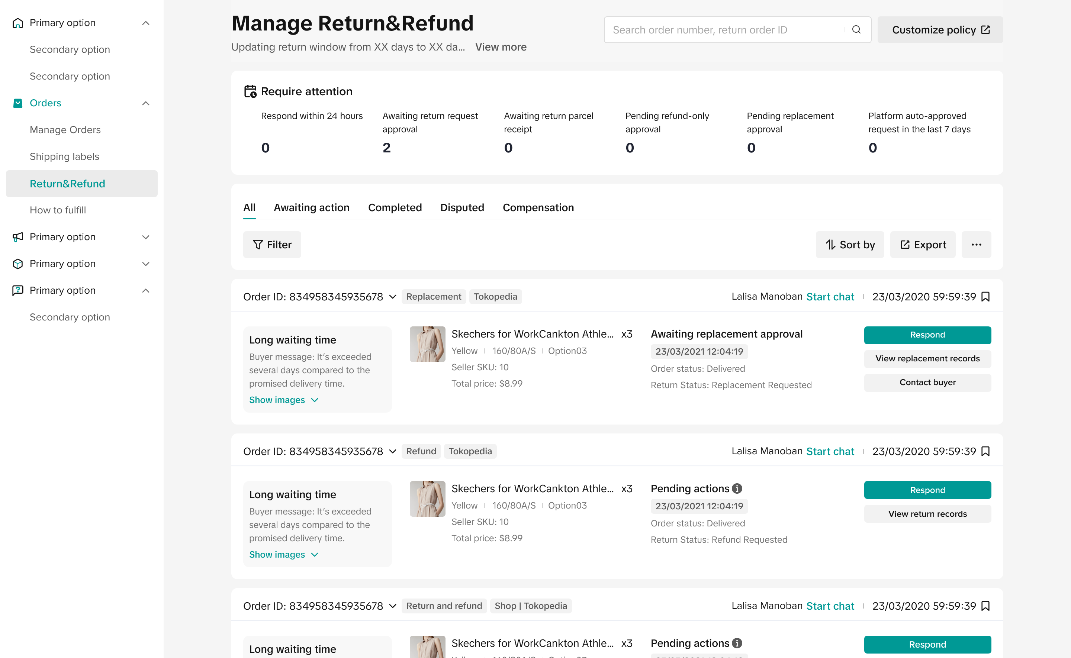
Task: Click the cube Primary option icon
Action: point(18,264)
